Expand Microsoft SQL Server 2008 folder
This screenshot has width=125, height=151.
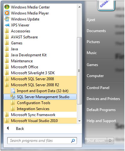tap(40, 79)
